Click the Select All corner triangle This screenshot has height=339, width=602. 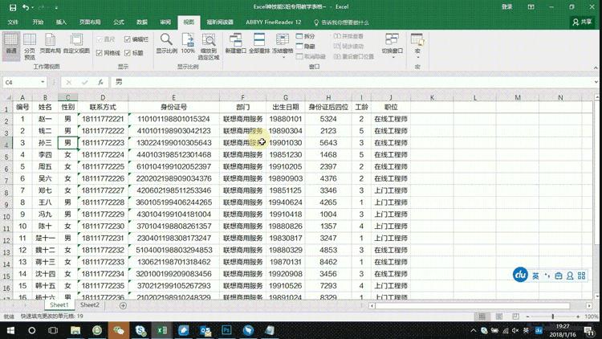click(x=7, y=98)
